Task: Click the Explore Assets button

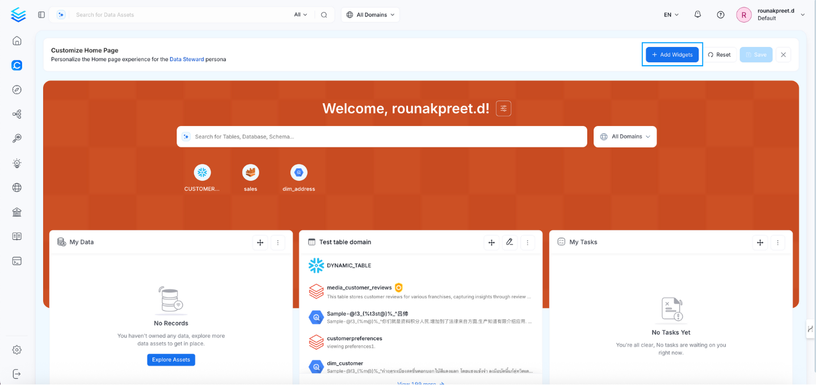Action: pyautogui.click(x=171, y=360)
